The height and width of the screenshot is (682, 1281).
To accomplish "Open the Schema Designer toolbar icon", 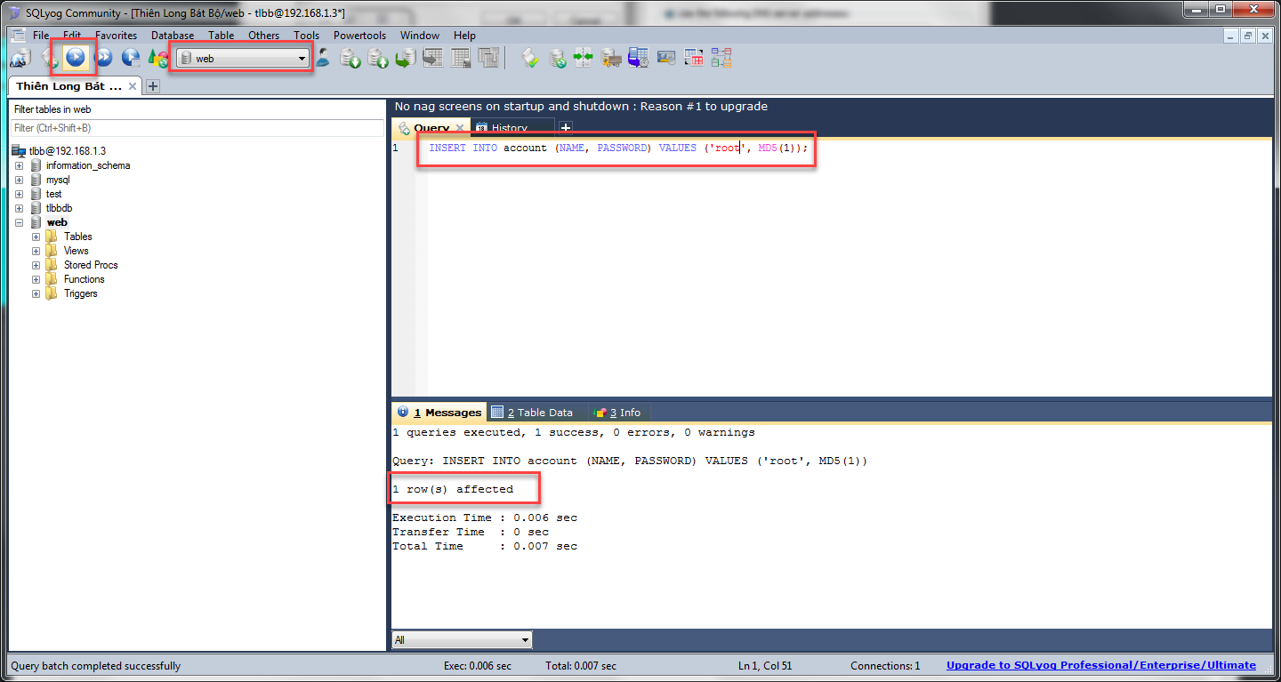I will [x=721, y=59].
